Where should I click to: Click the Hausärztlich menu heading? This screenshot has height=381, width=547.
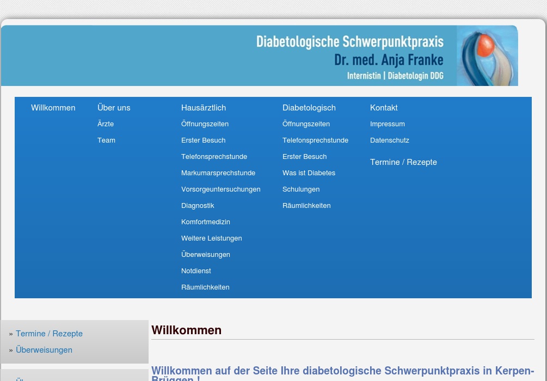tap(203, 108)
